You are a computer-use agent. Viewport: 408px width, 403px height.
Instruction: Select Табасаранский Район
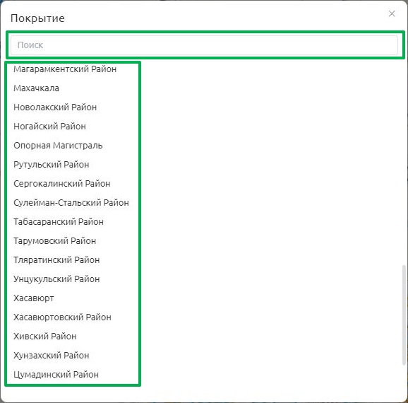click(x=59, y=221)
